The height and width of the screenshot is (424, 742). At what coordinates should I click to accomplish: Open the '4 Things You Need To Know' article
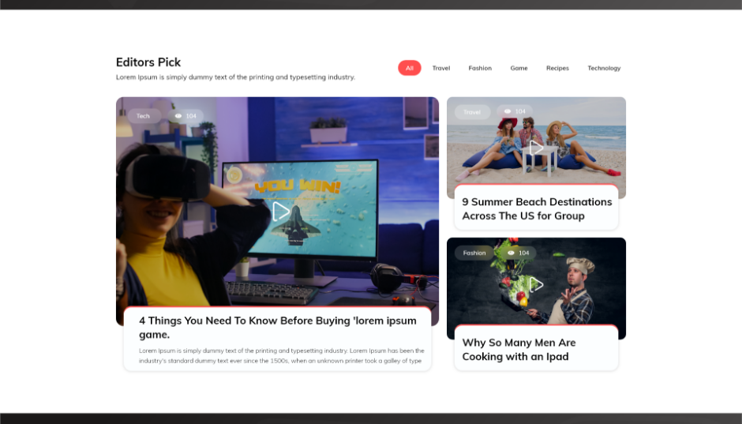pos(277,327)
